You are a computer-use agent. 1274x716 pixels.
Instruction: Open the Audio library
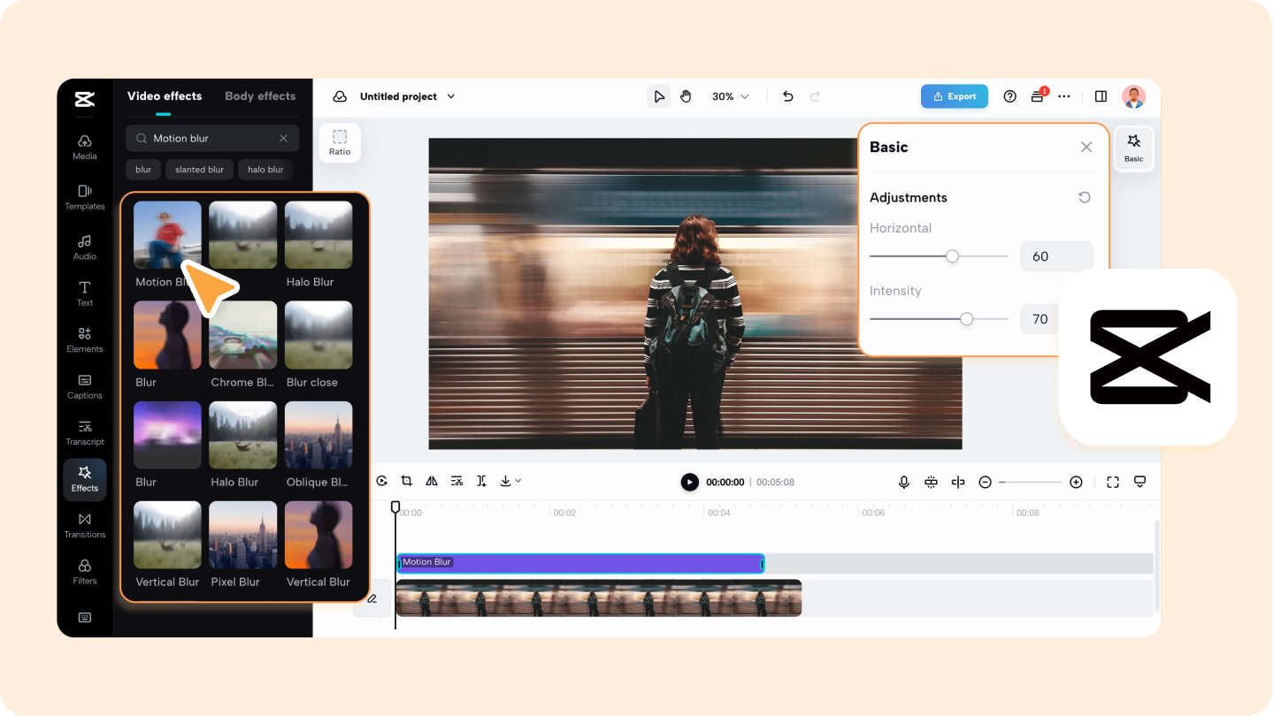84,248
